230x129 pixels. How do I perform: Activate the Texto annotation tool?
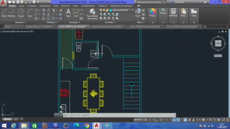coord(68,13)
